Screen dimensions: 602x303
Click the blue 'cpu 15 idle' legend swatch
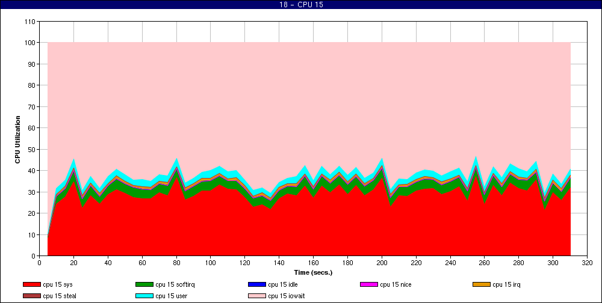(257, 284)
